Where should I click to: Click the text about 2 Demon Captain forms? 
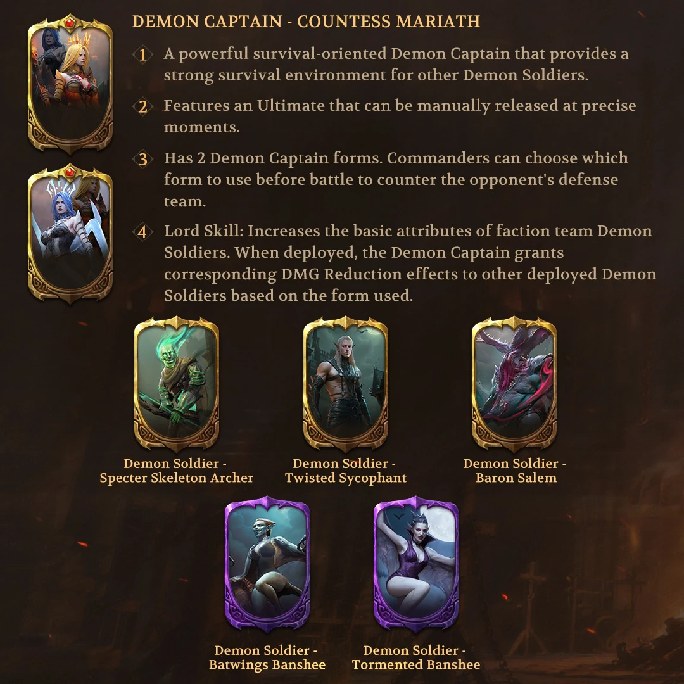coord(396,180)
